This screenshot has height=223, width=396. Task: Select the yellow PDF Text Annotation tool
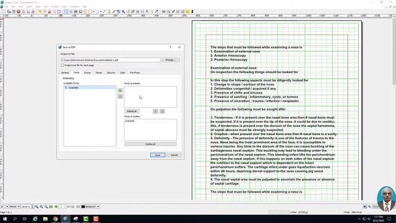pyautogui.click(x=187, y=12)
